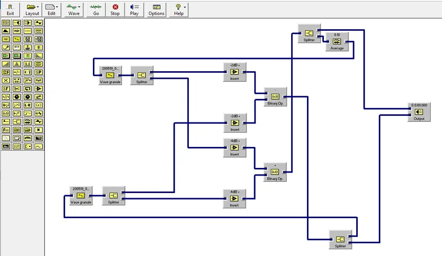The width and height of the screenshot is (442, 256).
Task: Pick the black square palette icon
Action: click(39, 130)
